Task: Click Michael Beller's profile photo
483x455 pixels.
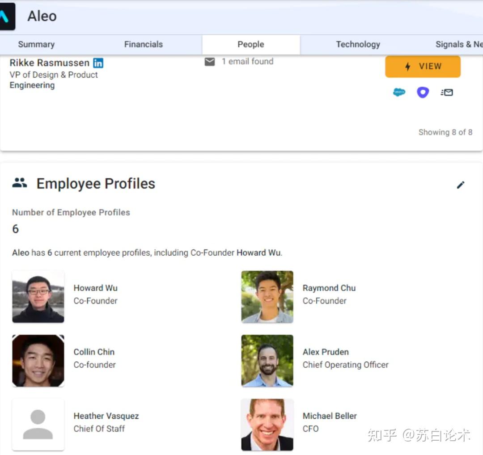Action: (267, 424)
